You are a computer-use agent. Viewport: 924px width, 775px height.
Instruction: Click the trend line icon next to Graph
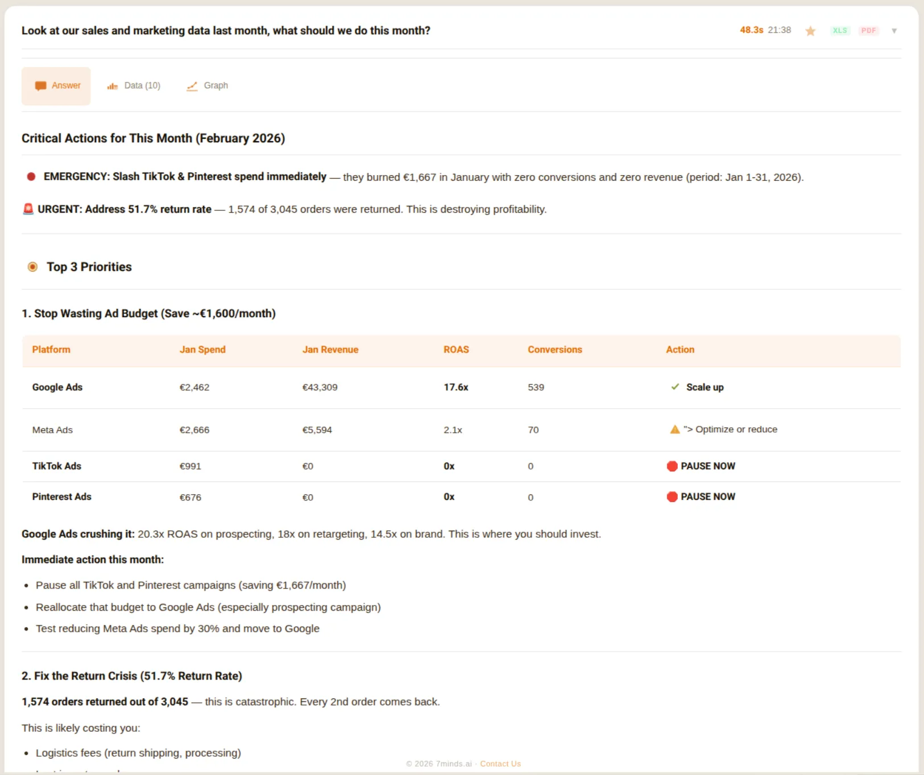point(192,85)
